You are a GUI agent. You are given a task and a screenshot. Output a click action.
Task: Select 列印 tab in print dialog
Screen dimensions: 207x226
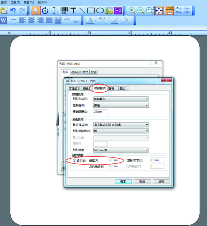65,72
